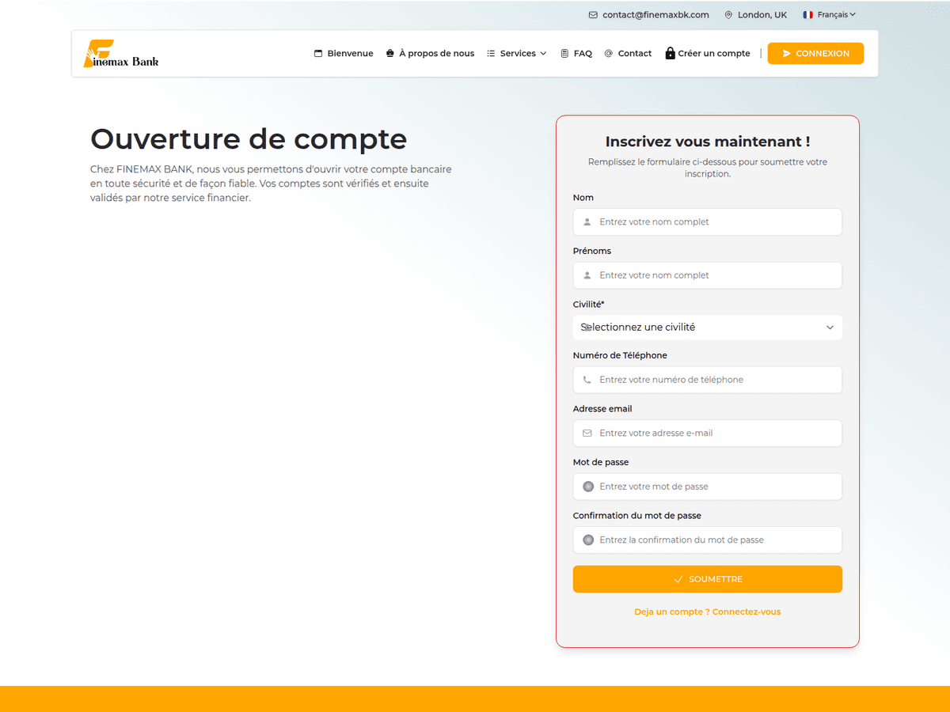Click the Civilité* field label
The height and width of the screenshot is (712, 950).
(x=589, y=305)
